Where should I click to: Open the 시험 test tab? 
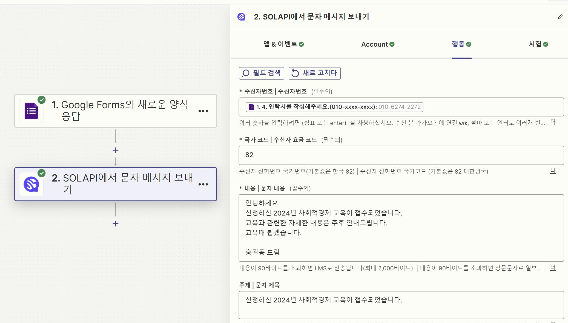pyautogui.click(x=538, y=44)
